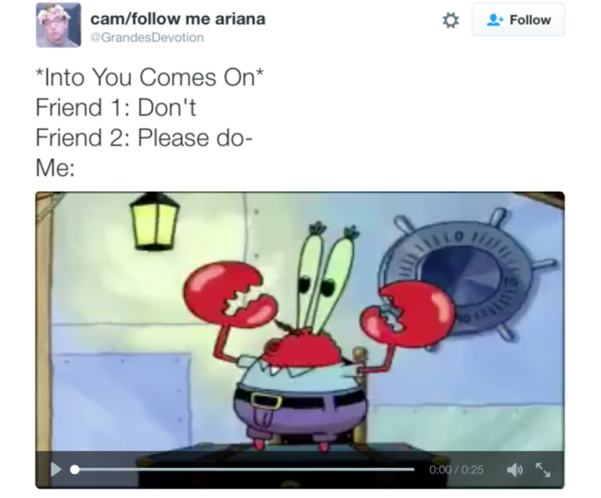The image size is (601, 498).
Task: Click the white scrubber knob at video start
Action: (75, 469)
